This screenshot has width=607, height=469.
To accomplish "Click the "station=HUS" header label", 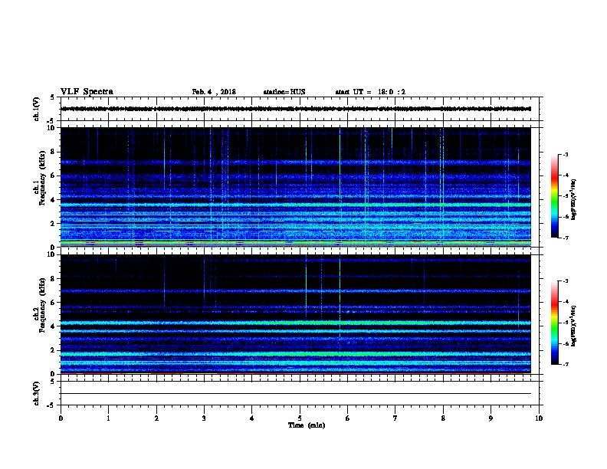I will 284,92.
